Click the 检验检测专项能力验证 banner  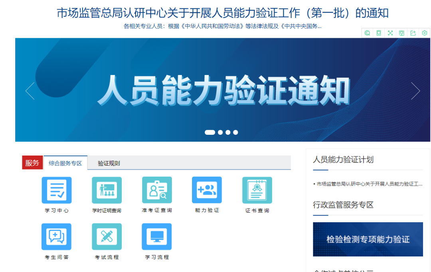pyautogui.click(x=368, y=239)
